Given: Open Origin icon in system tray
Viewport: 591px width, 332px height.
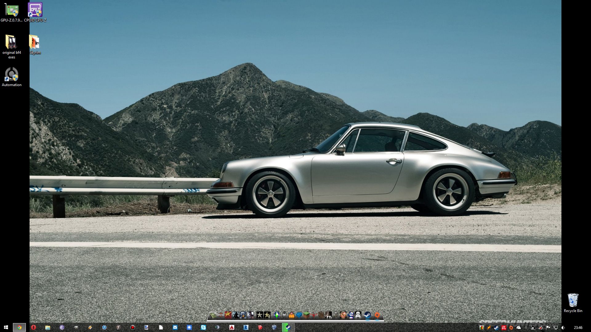Looking at the screenshot, I should pos(511,327).
